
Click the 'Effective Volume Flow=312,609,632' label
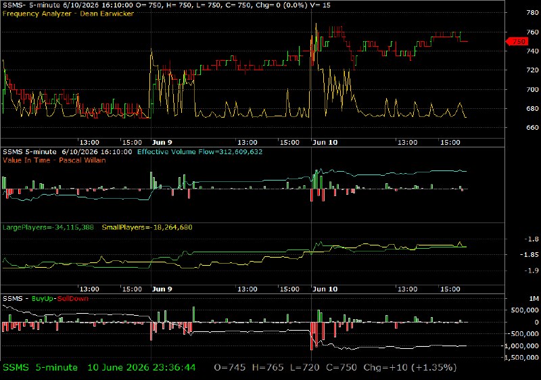pos(199,151)
